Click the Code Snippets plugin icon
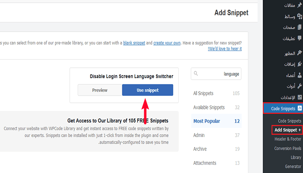Viewport: 303px width, 173px height. pos(300,108)
